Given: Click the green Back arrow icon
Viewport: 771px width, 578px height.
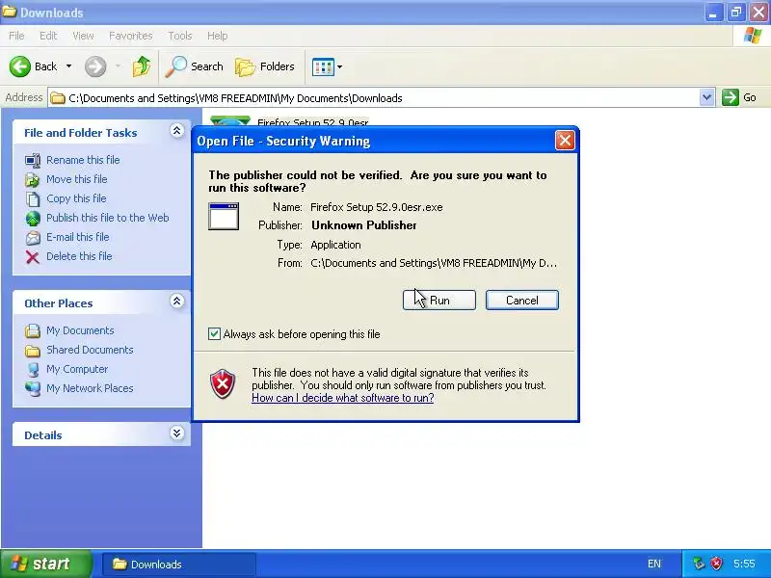Looking at the screenshot, I should click(x=19, y=66).
